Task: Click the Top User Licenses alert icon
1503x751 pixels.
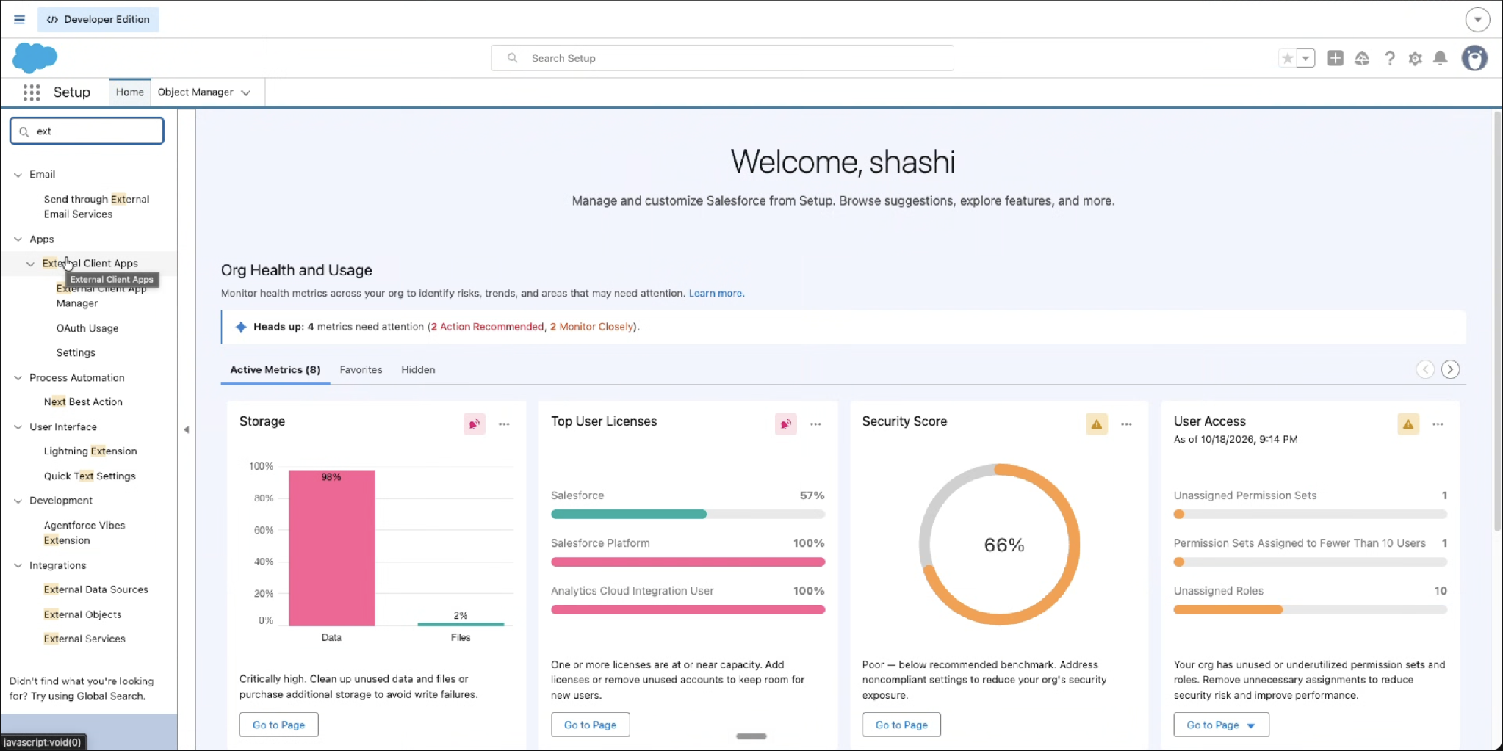Action: (x=785, y=424)
